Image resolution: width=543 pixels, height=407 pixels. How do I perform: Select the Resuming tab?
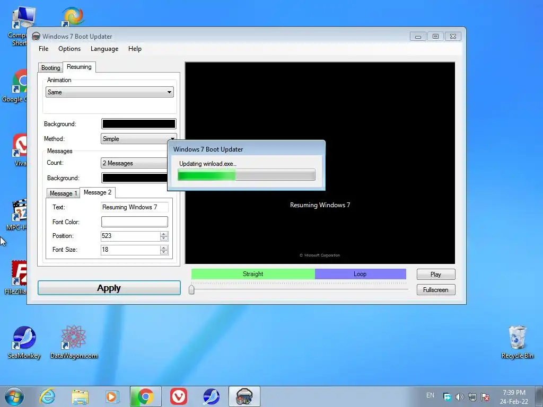click(x=79, y=67)
